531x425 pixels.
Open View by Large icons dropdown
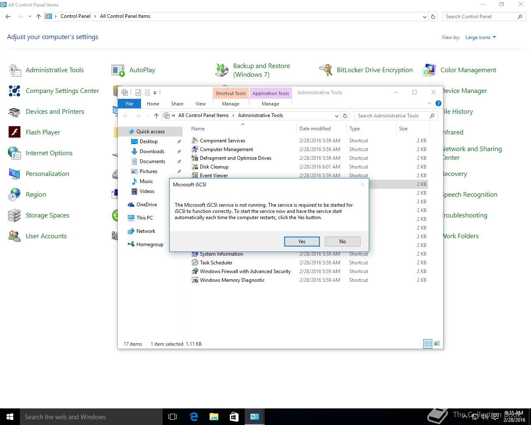480,37
